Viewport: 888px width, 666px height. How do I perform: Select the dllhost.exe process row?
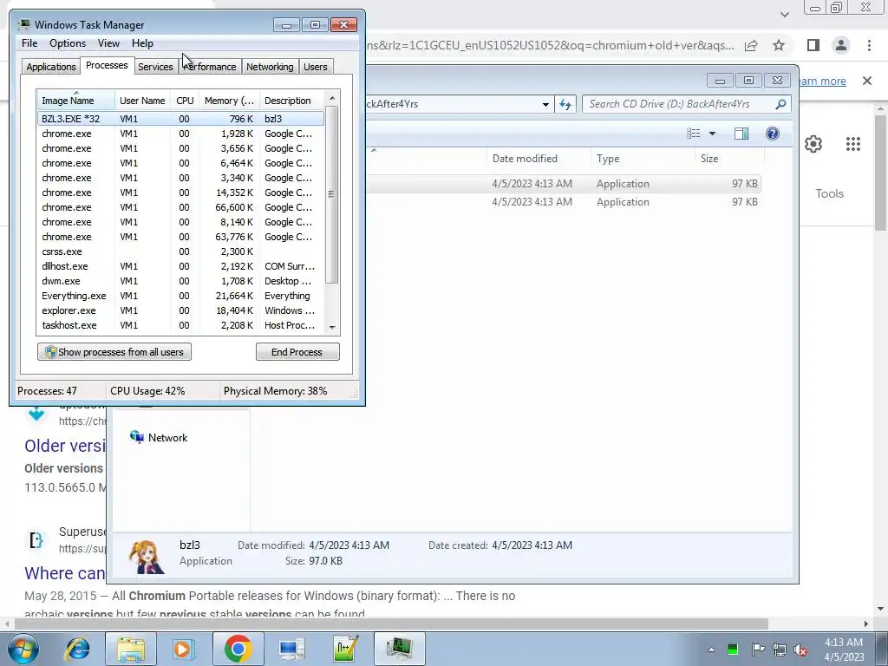(x=180, y=266)
